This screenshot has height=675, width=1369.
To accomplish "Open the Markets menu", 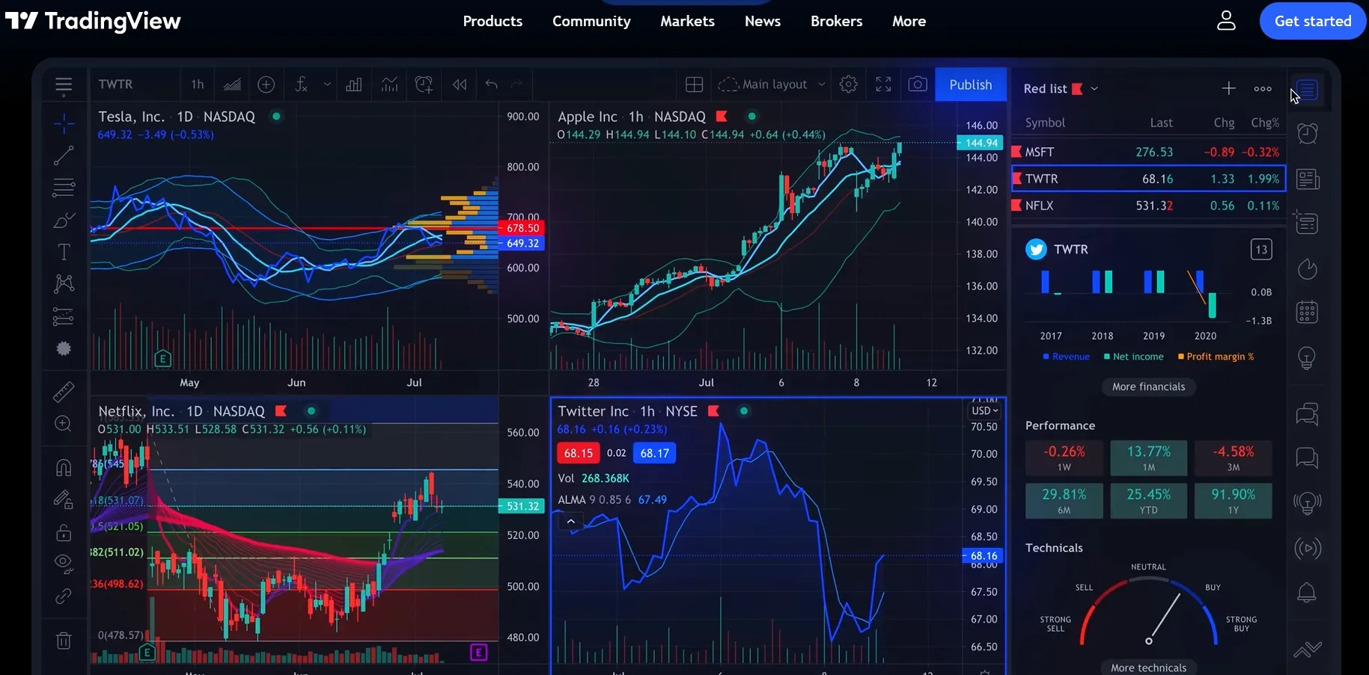I will pyautogui.click(x=687, y=21).
